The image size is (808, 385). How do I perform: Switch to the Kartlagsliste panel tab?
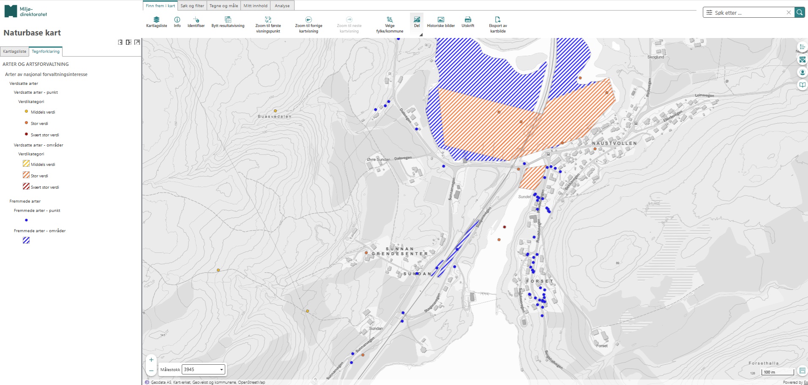14,52
